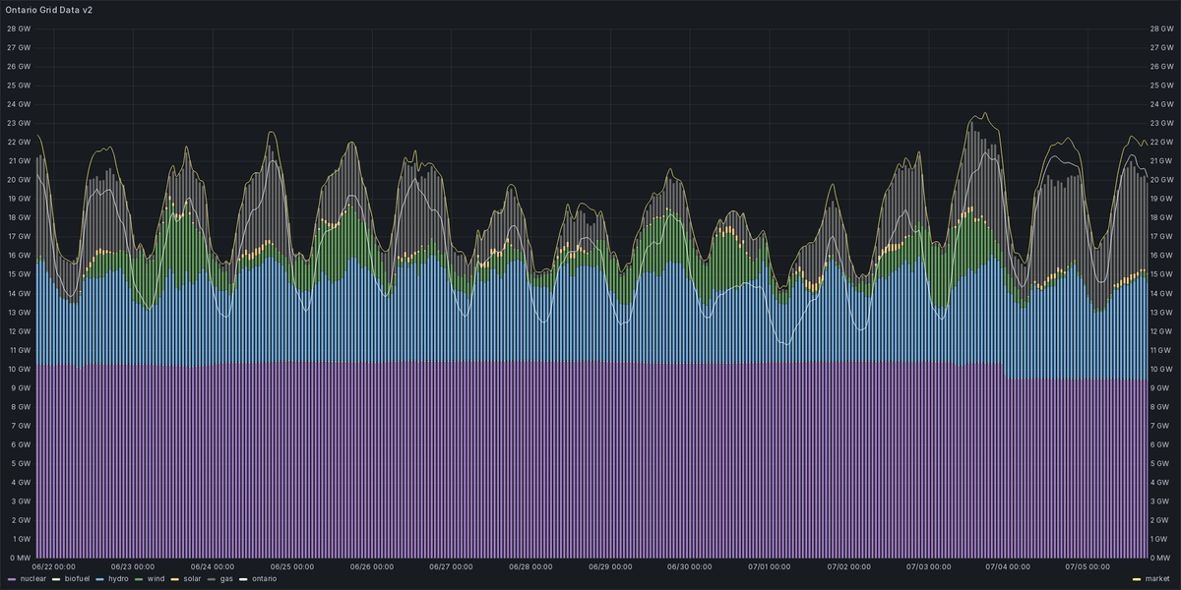Screen dimensions: 1181x590
Task: Click wind's green legend line icon
Action: (138, 579)
